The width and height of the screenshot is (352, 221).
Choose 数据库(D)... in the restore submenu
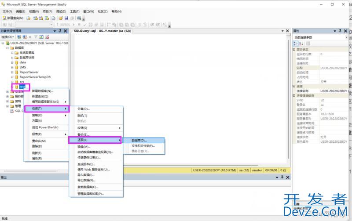pyautogui.click(x=144, y=141)
